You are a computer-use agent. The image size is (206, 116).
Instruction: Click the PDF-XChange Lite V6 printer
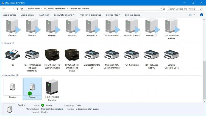click(x=151, y=55)
